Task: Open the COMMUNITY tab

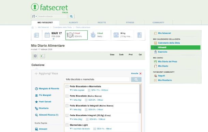Action: click(x=159, y=23)
